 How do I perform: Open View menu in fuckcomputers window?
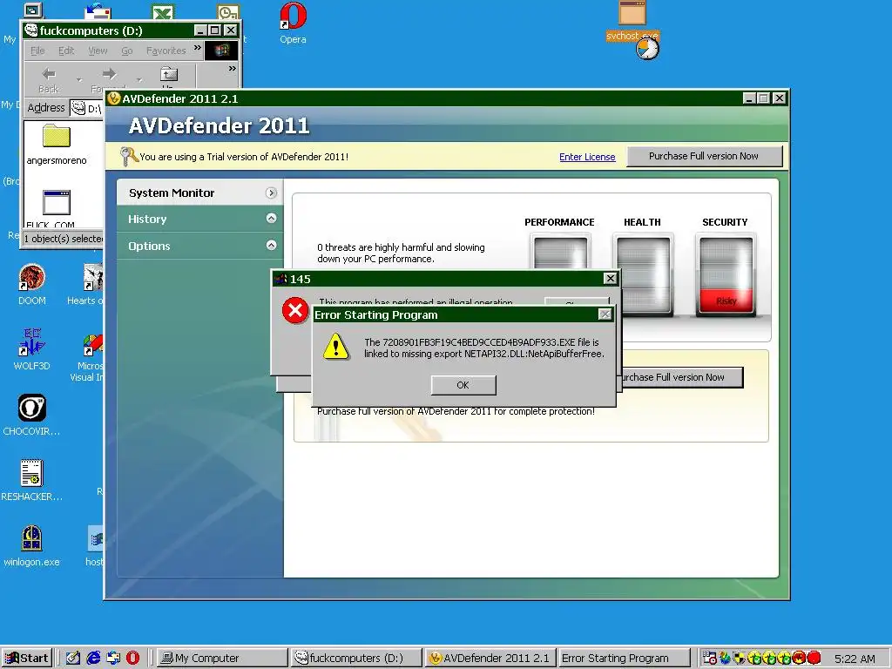pyautogui.click(x=98, y=51)
